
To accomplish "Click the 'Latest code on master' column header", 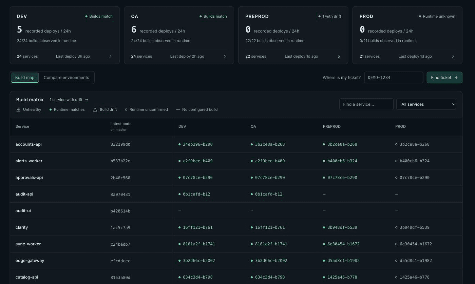I will pos(121,126).
